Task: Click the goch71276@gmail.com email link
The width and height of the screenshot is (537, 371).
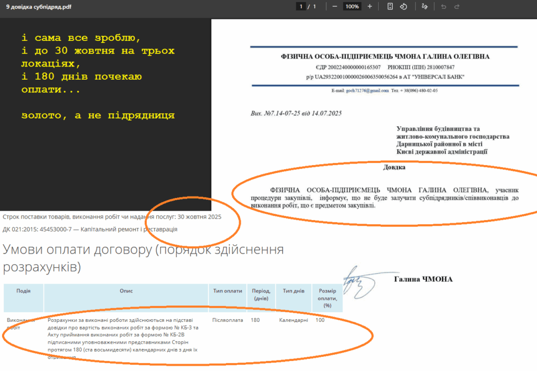Action: (367, 90)
